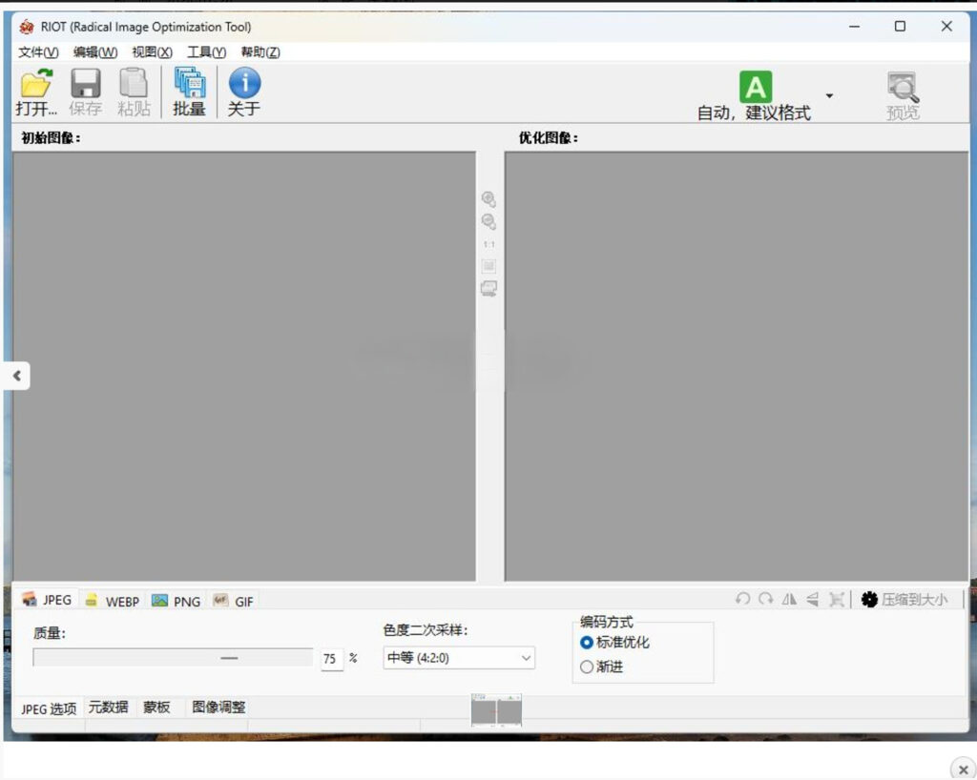Open the About (关于) info icon
Screen dimensions: 977x780
244,84
